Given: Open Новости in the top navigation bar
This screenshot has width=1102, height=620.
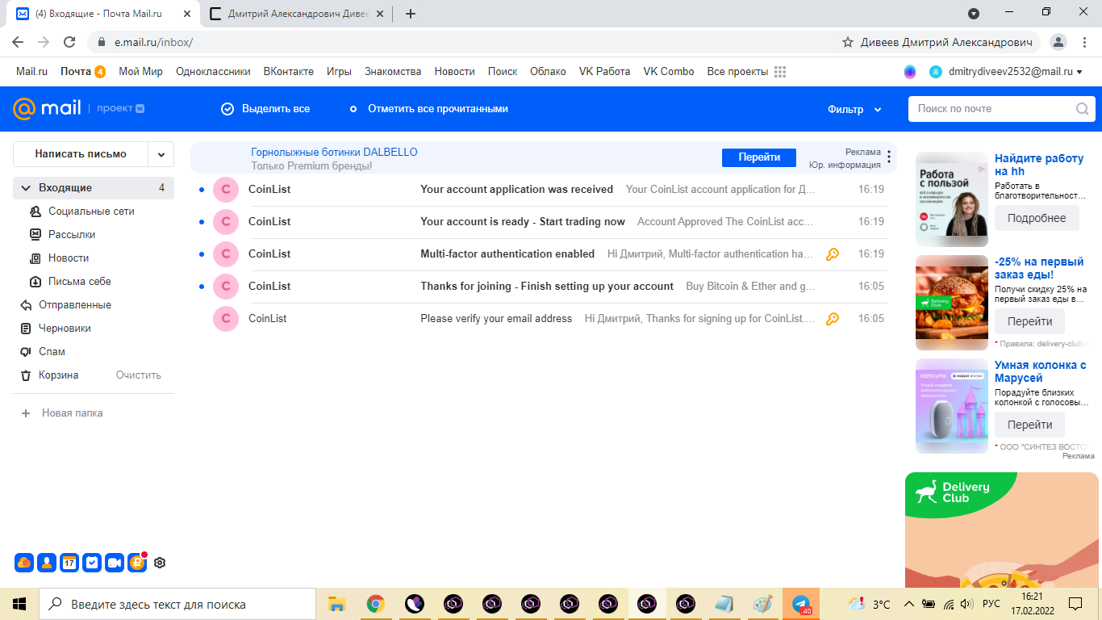Looking at the screenshot, I should pyautogui.click(x=454, y=72).
